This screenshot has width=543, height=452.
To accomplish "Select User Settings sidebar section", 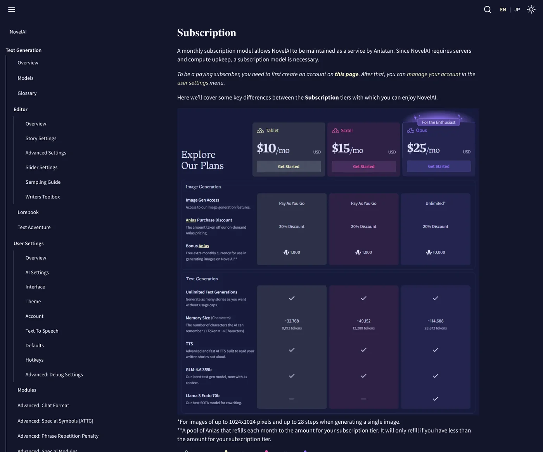I will 29,244.
